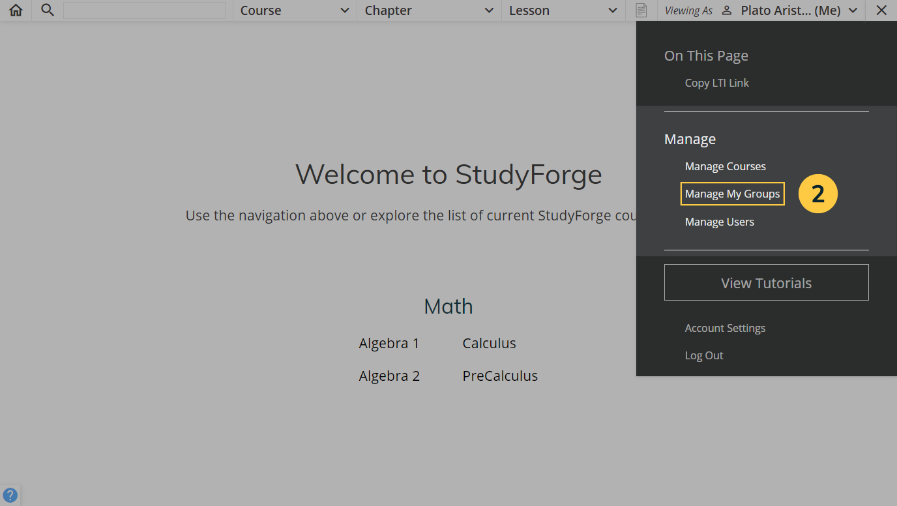
Task: Open the page notes document icon
Action: tap(642, 10)
